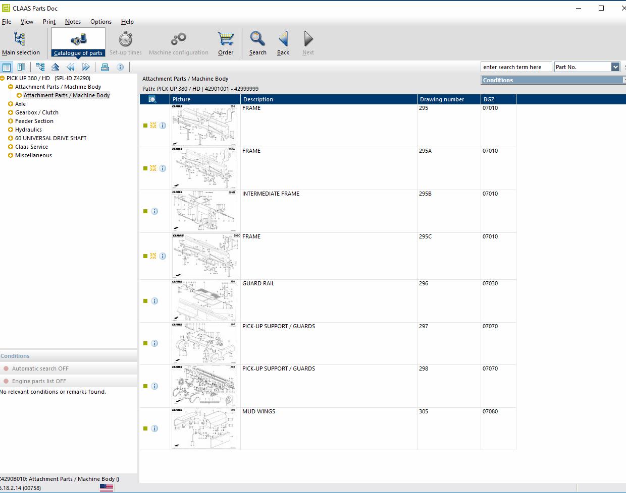Open the Notes menu
This screenshot has width=626, height=493.
(73, 22)
